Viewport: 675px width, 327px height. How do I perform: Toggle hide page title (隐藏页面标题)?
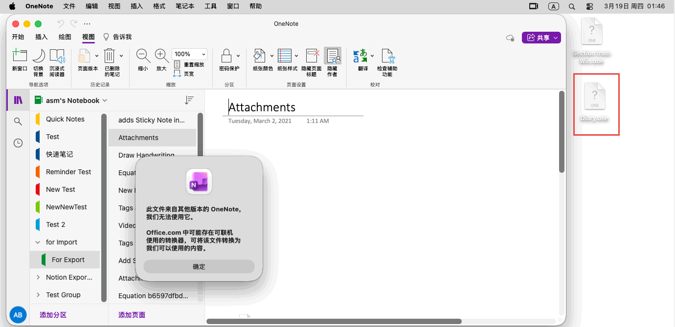coord(312,57)
